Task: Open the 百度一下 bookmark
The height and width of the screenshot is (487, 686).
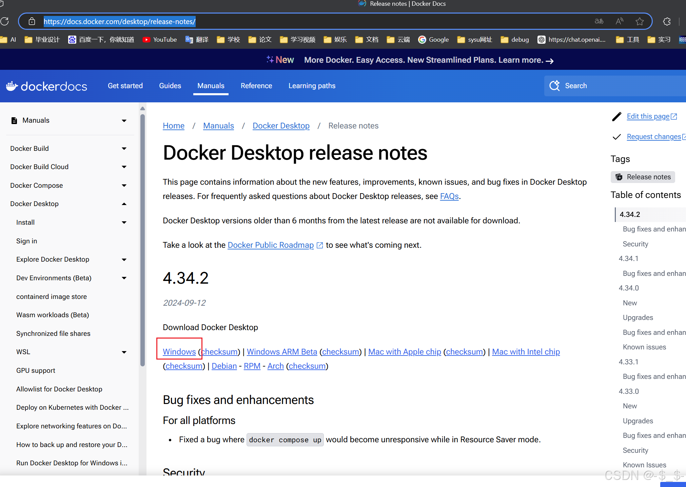Action: tap(101, 40)
